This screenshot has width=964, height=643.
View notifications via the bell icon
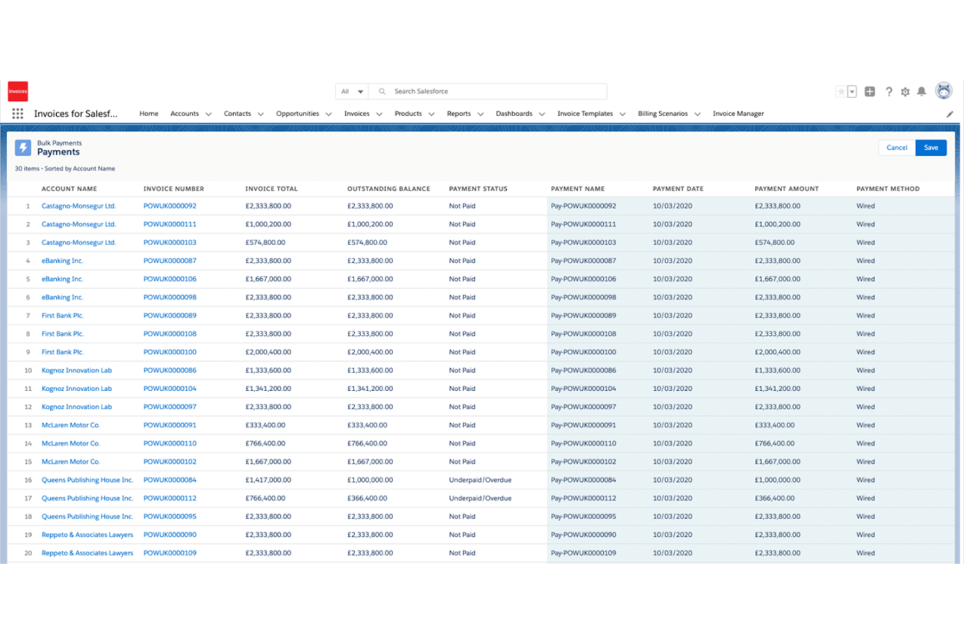click(x=922, y=91)
